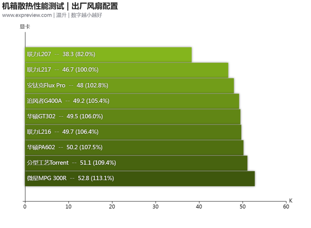
Task: Select the 追风者G400A bar
Action: (x=132, y=101)
